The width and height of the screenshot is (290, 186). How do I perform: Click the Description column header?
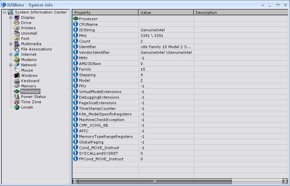[x=242, y=12]
